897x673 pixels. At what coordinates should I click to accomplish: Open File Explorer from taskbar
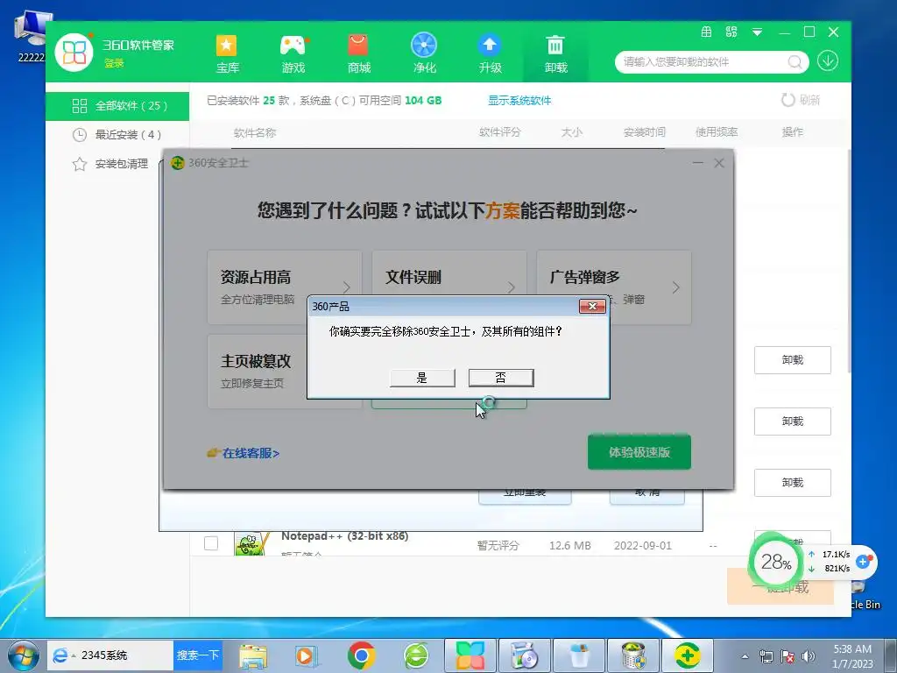click(x=253, y=655)
